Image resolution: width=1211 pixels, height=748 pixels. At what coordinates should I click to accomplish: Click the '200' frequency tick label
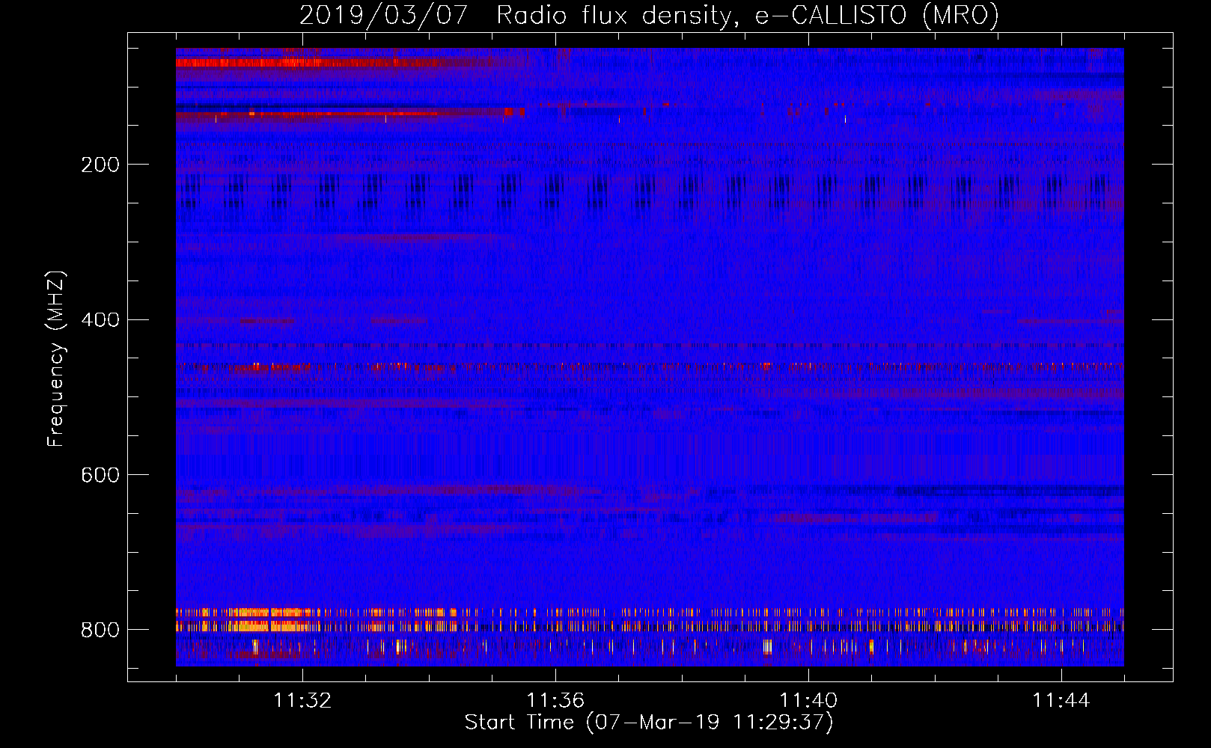[100, 165]
